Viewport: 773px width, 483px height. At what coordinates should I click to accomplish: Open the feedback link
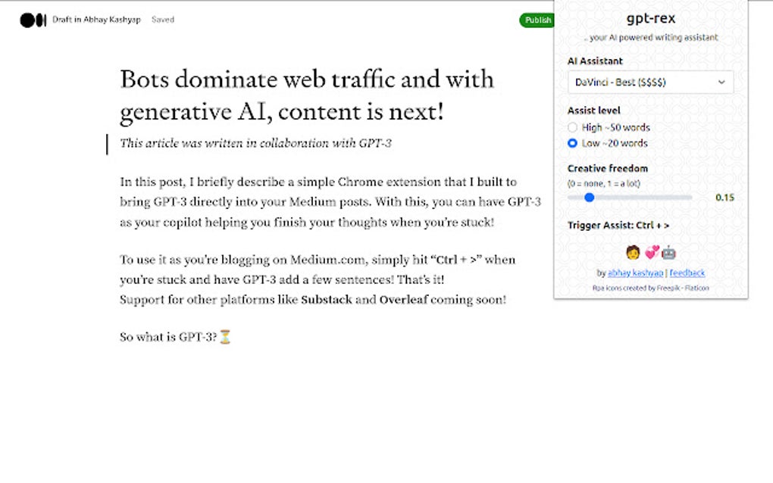coord(687,273)
